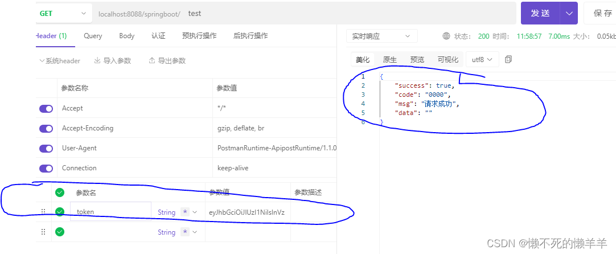The width and height of the screenshot is (616, 254).
Task: Open the 预执行操作 tab
Action: 199,36
